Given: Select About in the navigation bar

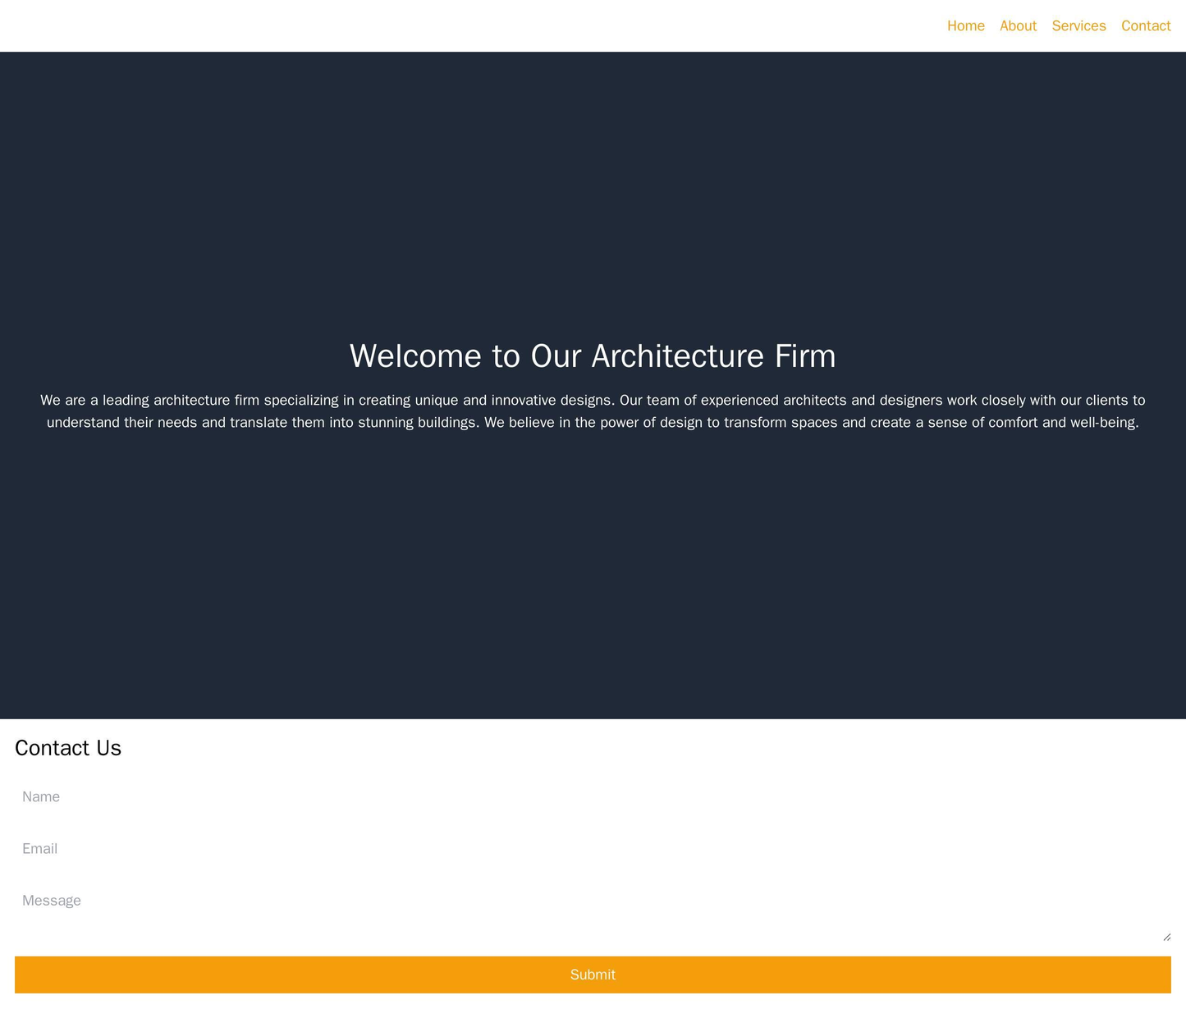Looking at the screenshot, I should 1018,25.
